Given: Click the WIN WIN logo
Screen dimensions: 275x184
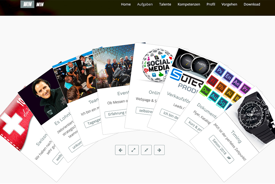Looking at the screenshot, I should 34,4.
